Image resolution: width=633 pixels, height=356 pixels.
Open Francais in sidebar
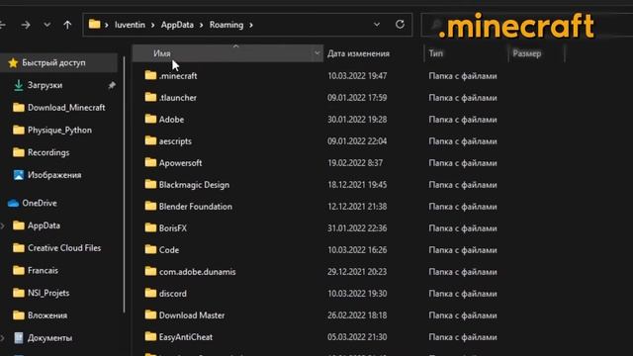[43, 270]
